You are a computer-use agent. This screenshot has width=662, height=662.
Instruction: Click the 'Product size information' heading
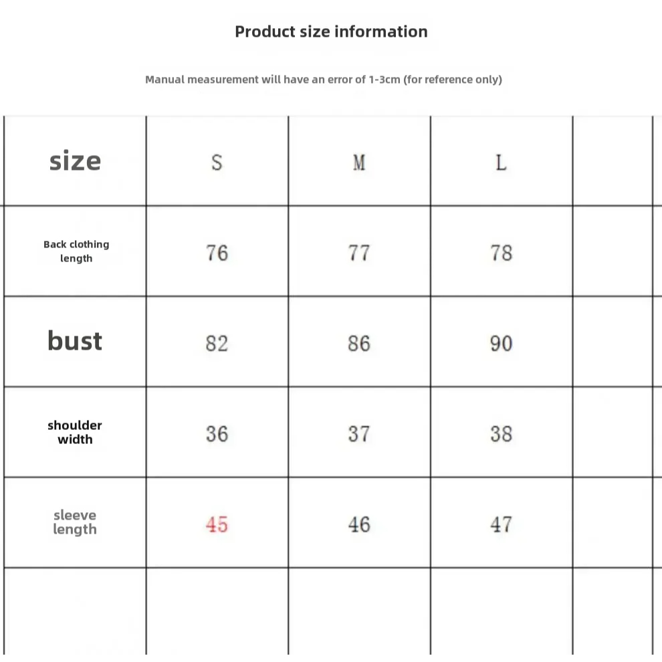331,31
